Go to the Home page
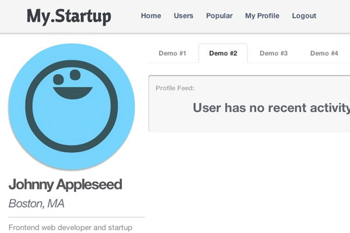Viewport: 350px width, 233px height. pyautogui.click(x=151, y=16)
